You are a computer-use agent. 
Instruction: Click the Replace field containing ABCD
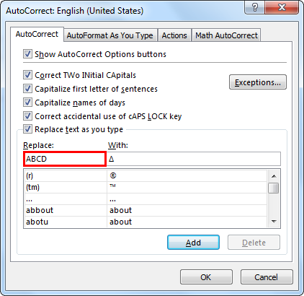pos(65,159)
